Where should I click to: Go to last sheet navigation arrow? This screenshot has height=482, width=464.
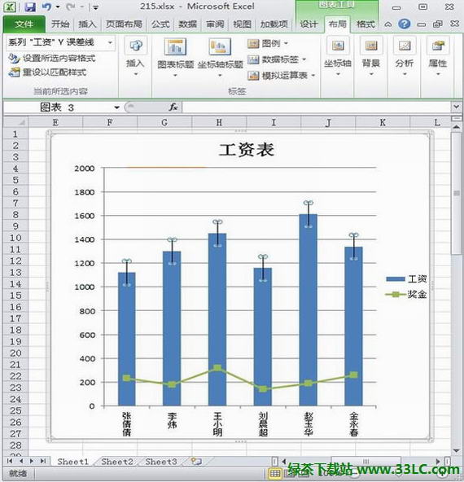click(42, 461)
